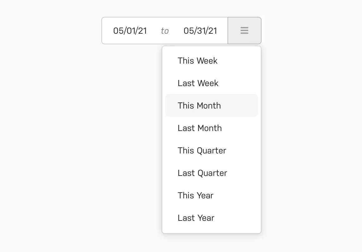Select Last Month from the options

[199, 128]
